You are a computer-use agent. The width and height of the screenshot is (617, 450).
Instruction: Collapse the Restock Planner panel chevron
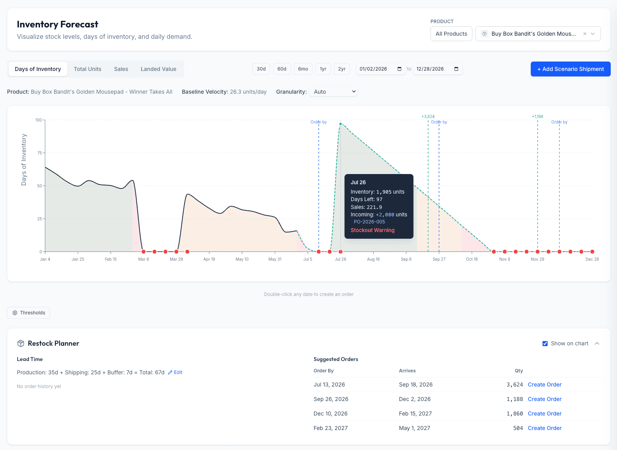pyautogui.click(x=597, y=343)
